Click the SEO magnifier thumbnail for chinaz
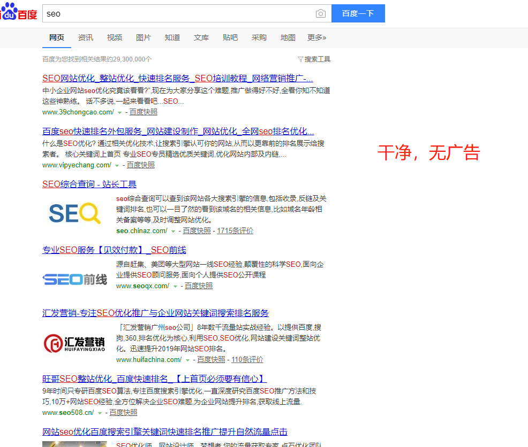528x447 pixels. [75, 213]
